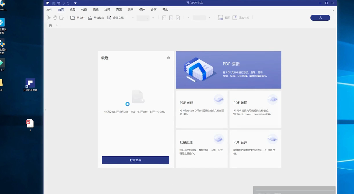Screen dimensions: 354x194
Task: Open the PDF 转换 card
Action: coord(255,110)
